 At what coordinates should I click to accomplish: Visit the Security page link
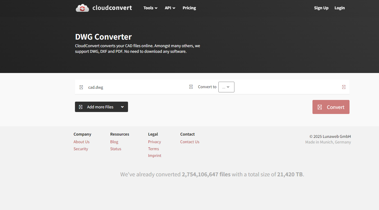81,149
